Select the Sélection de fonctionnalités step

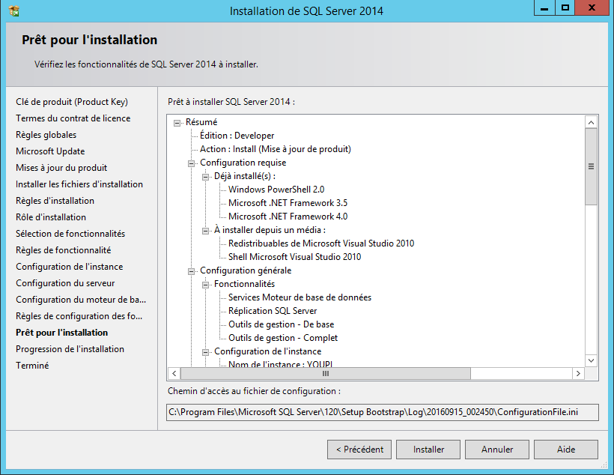(70, 234)
